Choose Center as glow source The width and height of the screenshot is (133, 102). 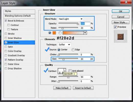(x=59, y=50)
